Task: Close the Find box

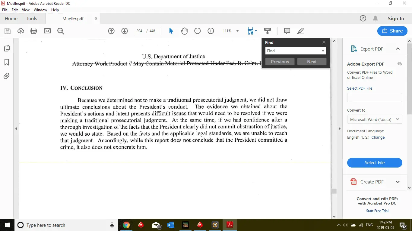Action: [x=324, y=42]
